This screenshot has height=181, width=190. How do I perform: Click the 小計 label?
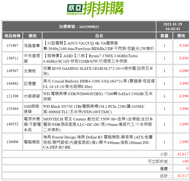pos(165,154)
